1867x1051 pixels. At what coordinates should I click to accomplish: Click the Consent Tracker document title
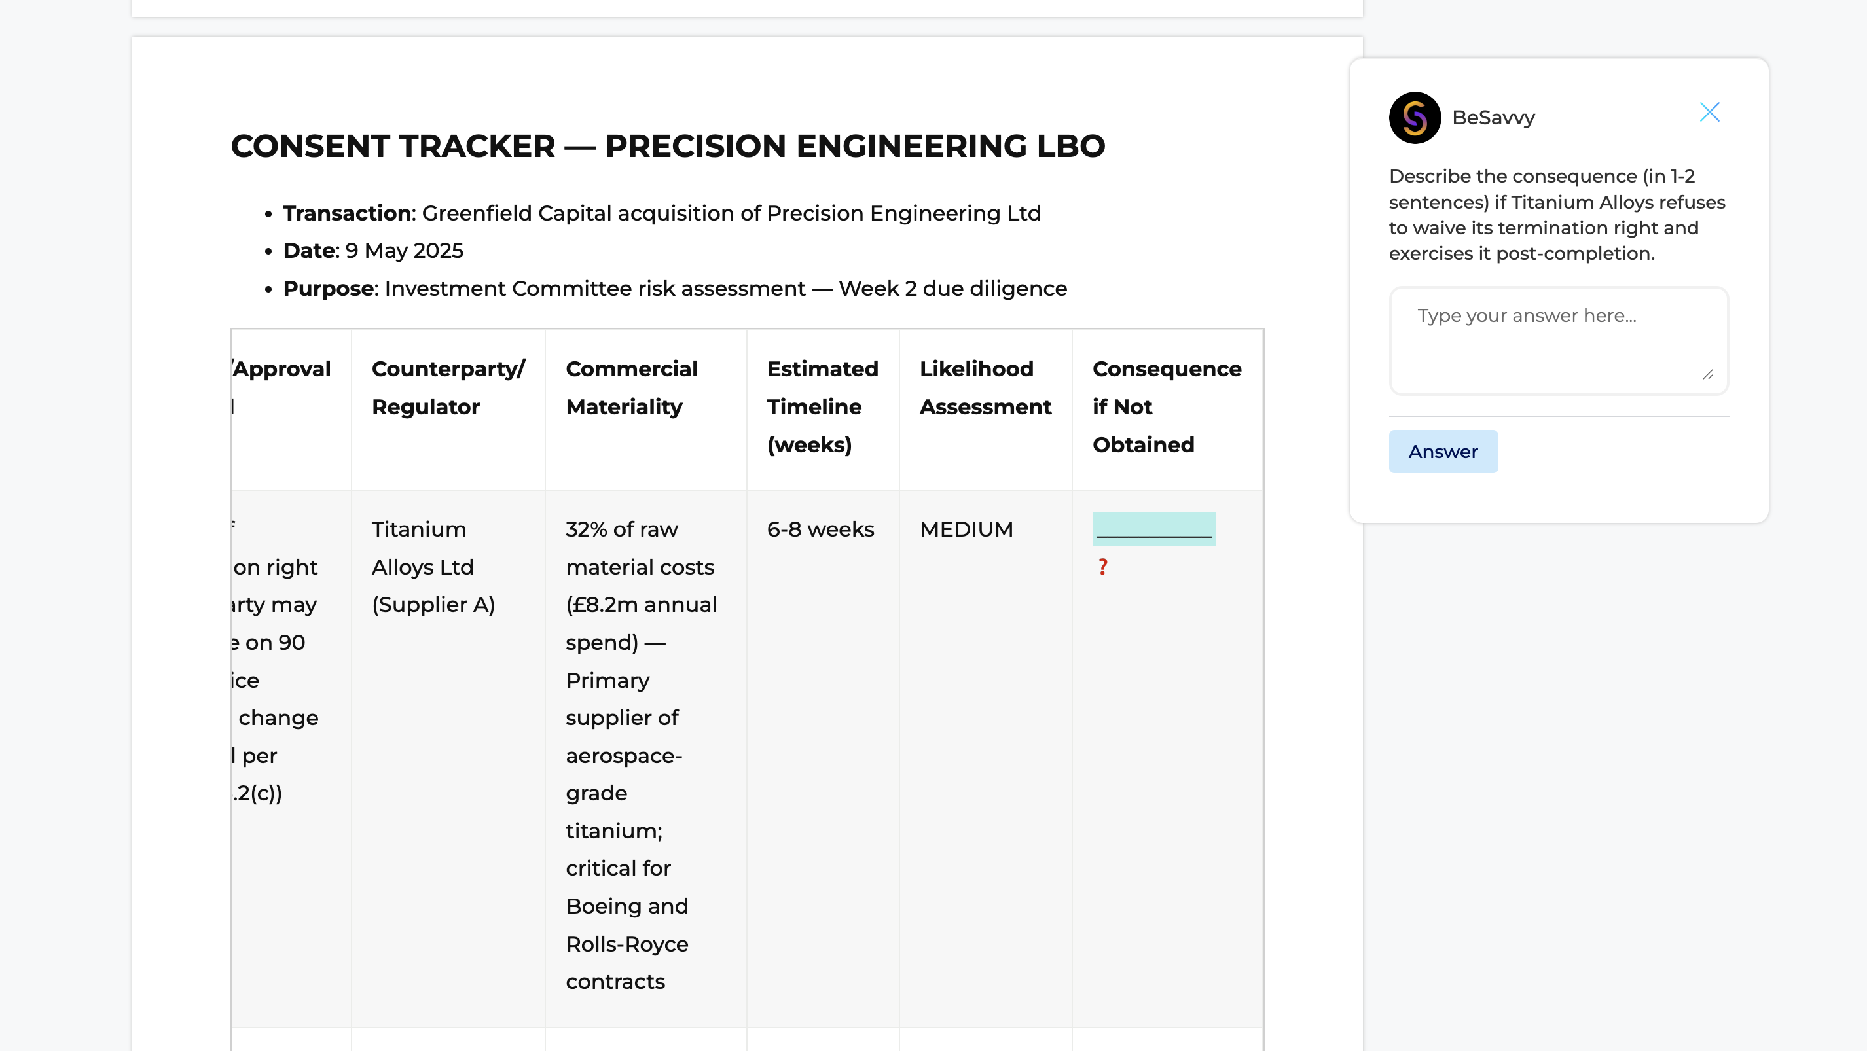point(668,147)
